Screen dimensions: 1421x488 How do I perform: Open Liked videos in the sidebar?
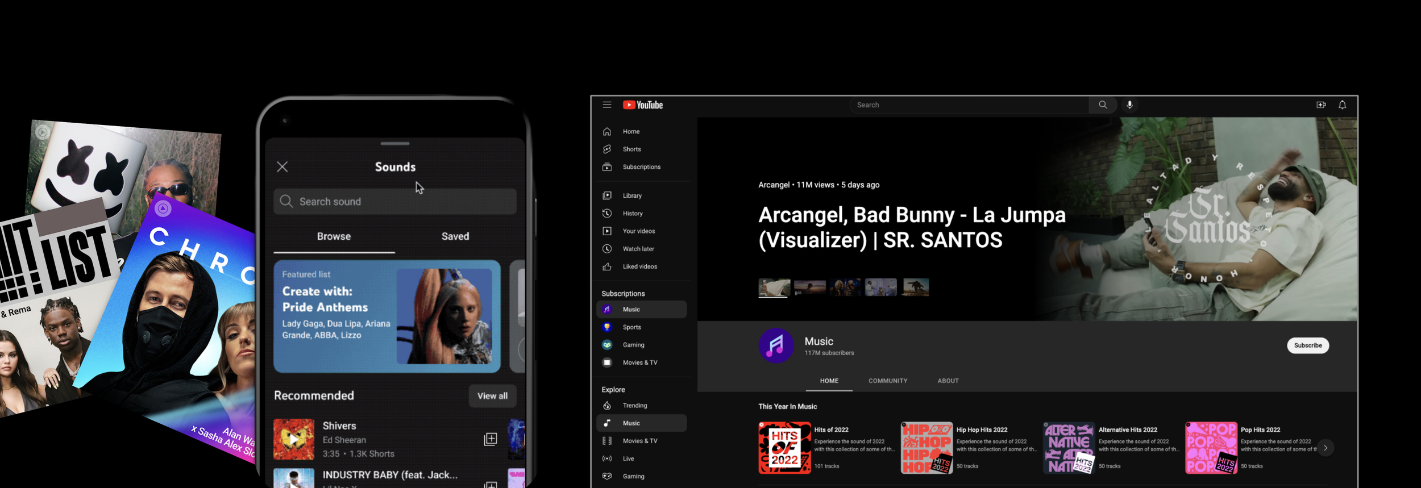coord(642,266)
